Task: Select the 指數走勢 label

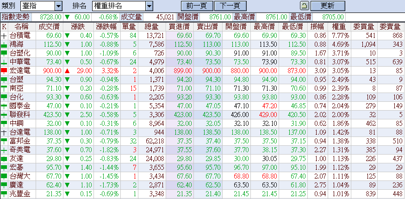Action: pyautogui.click(x=15, y=17)
